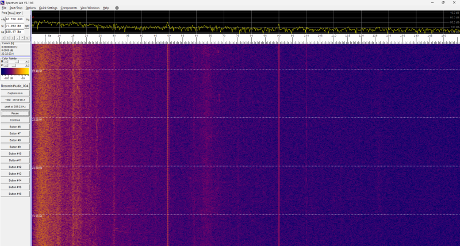Click the gray round status indicator in menu bar

coord(117,8)
